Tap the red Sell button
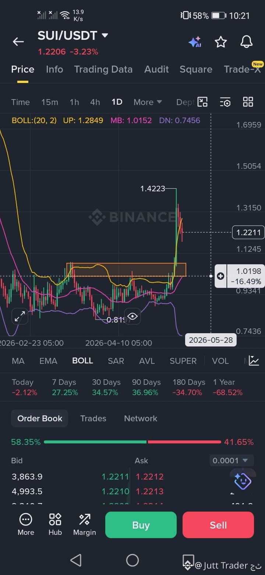The height and width of the screenshot is (575, 265). point(218,525)
